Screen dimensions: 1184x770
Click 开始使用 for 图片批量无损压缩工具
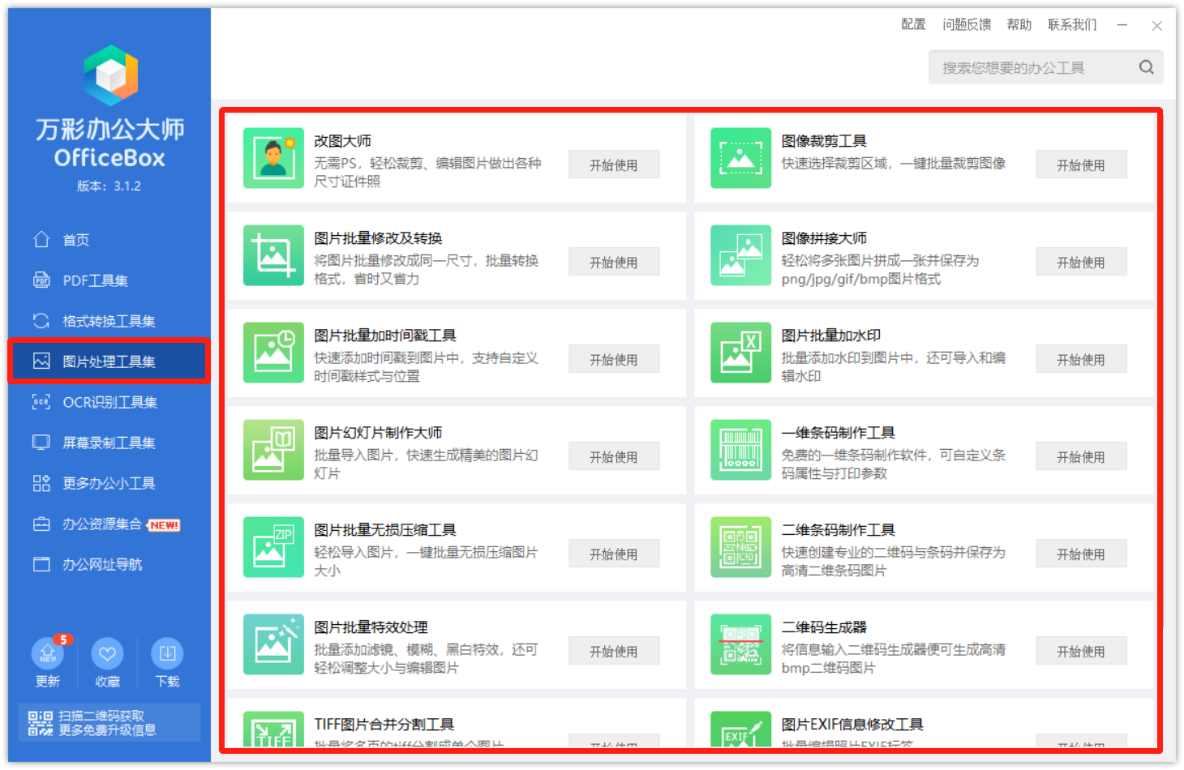coord(614,554)
